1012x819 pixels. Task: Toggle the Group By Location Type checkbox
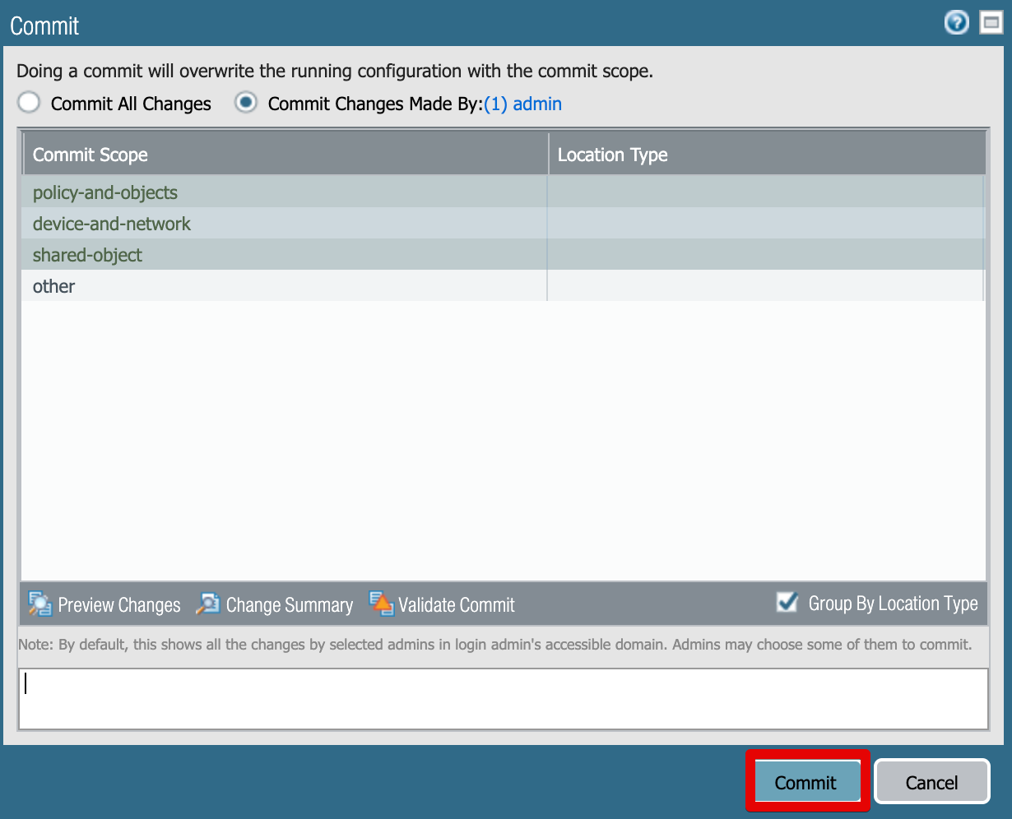click(787, 603)
